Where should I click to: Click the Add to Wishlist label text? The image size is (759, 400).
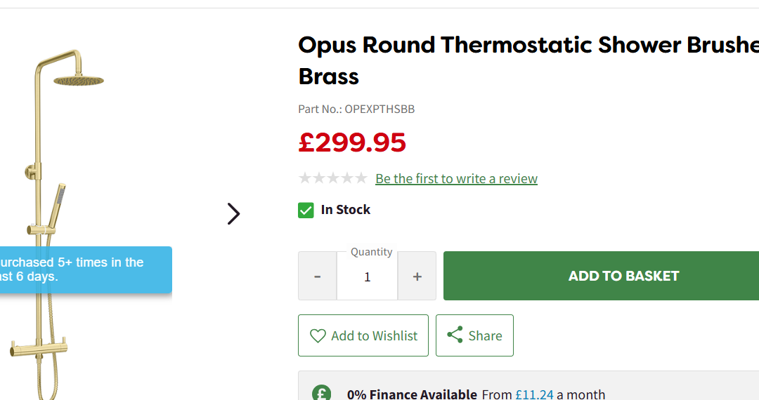(374, 336)
